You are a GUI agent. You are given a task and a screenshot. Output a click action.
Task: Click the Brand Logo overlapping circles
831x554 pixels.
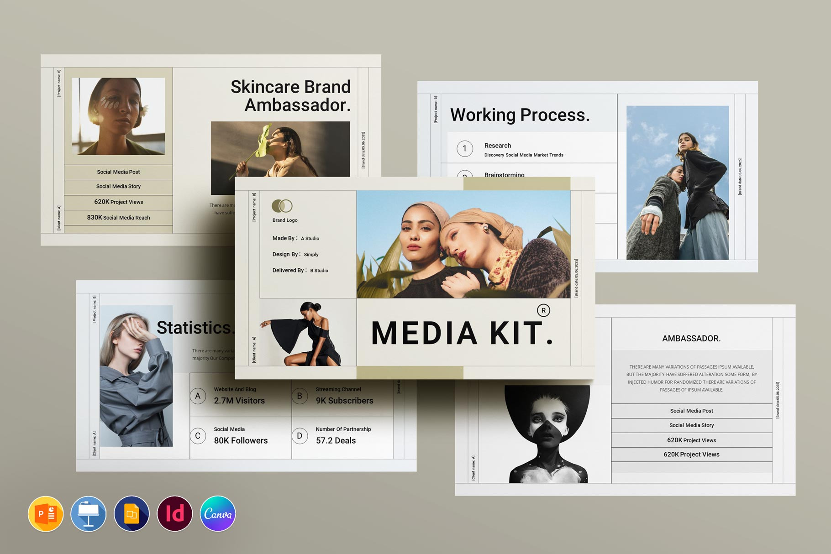(282, 206)
